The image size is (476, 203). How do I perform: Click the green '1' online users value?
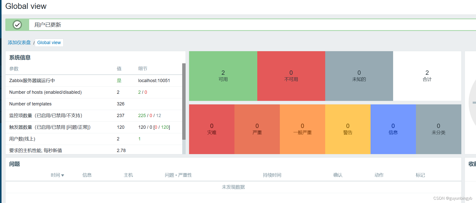139,139
